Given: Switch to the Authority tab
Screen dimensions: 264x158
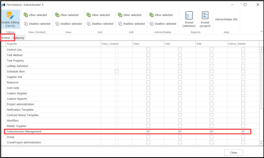Looking at the screenshot, I should pyautogui.click(x=19, y=38).
